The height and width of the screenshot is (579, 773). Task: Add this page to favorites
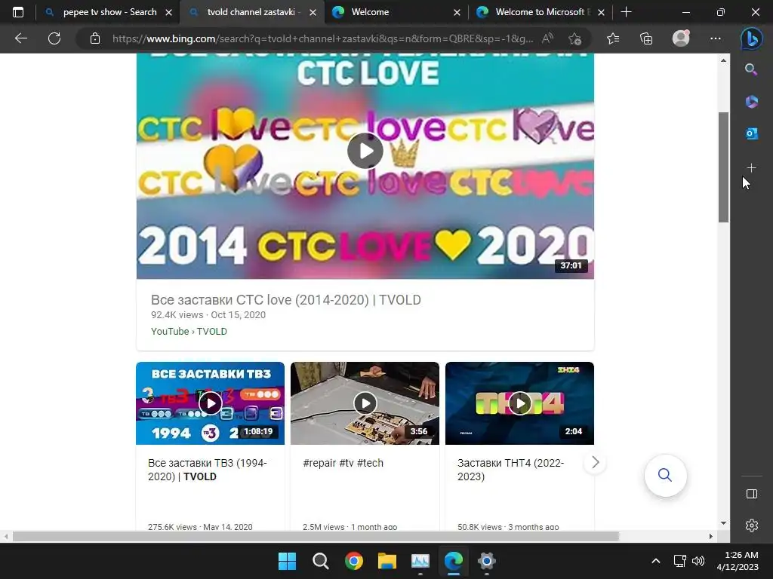[574, 38]
